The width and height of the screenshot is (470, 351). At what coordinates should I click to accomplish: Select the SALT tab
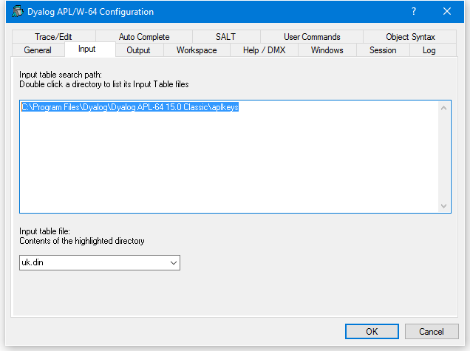point(225,37)
